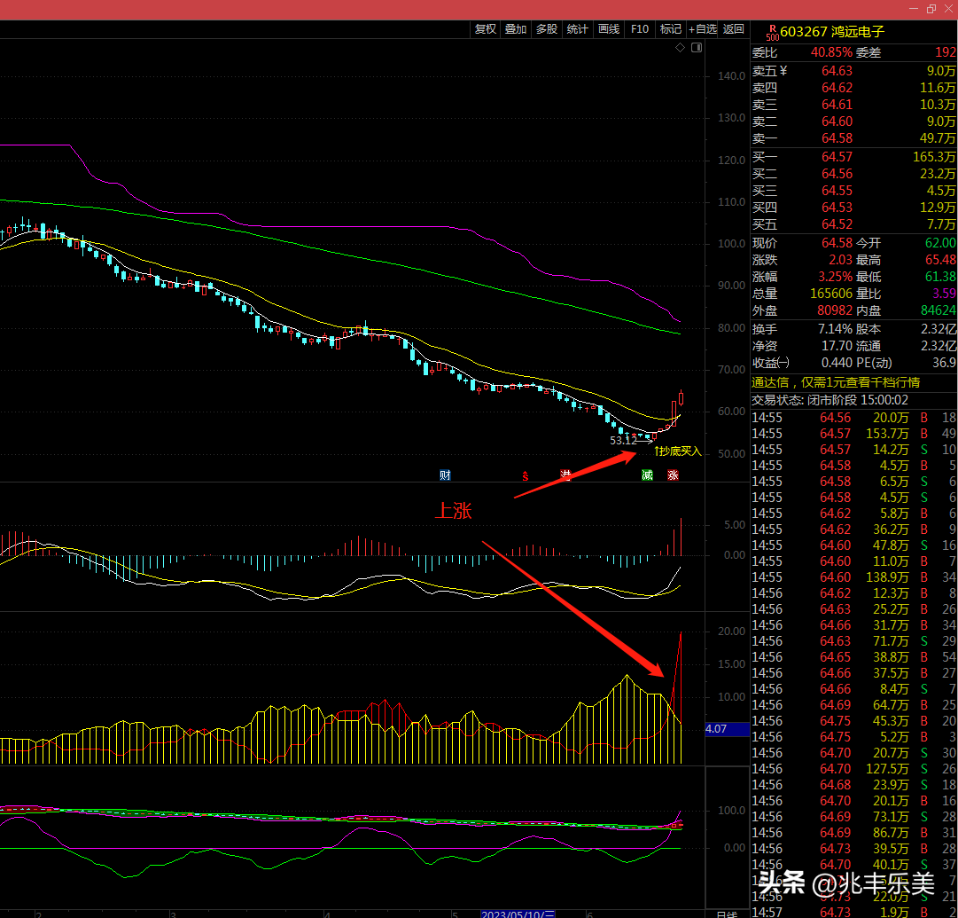Click the 返回 back button
The image size is (958, 918).
click(x=733, y=29)
